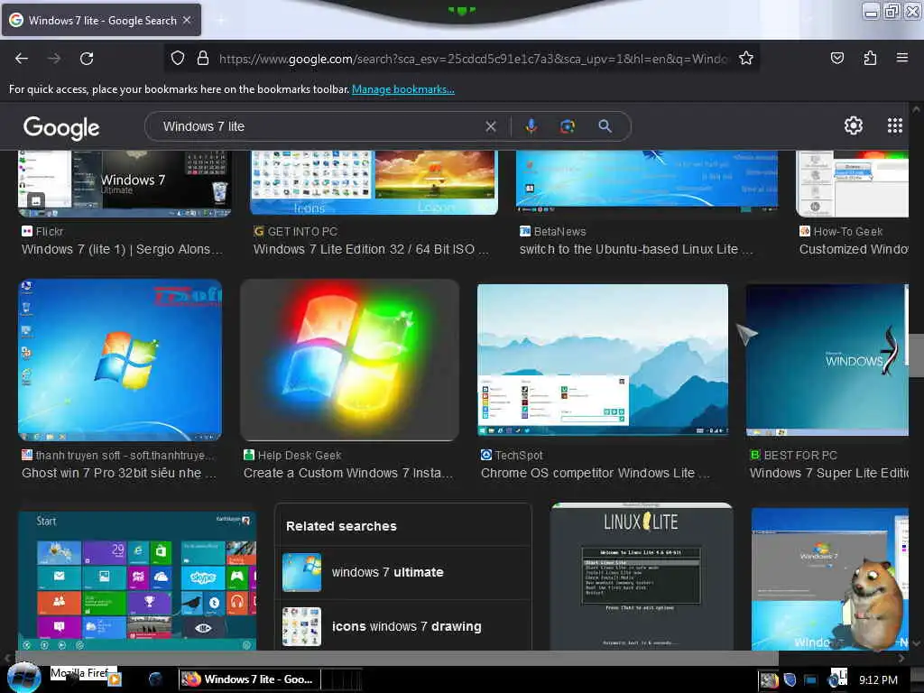The image size is (924, 693).
Task: Open the tracking protection shield icon
Action: (x=178, y=58)
